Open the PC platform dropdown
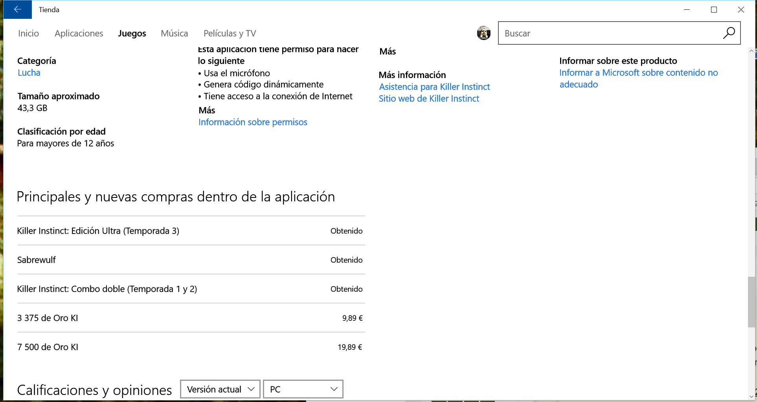Screen dimensions: 757x402 point(303,389)
